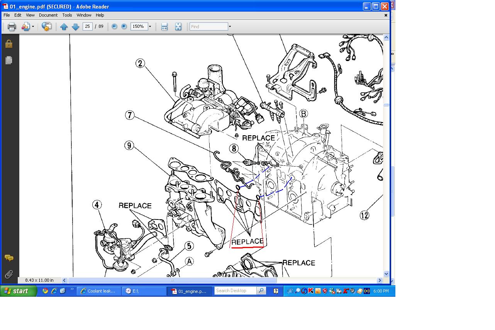This screenshot has width=495, height=330.
Task: Click the zoom in plus button
Action: (124, 26)
